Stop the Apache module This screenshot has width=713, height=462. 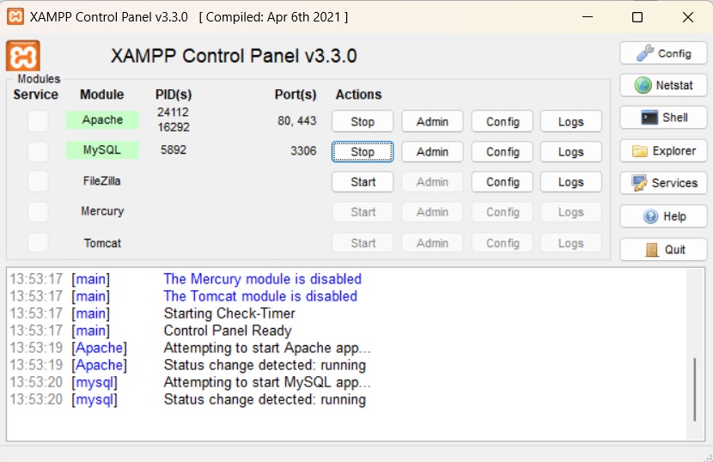363,121
